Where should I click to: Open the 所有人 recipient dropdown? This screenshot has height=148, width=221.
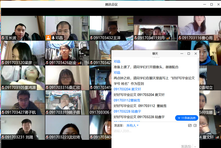pos(132,125)
